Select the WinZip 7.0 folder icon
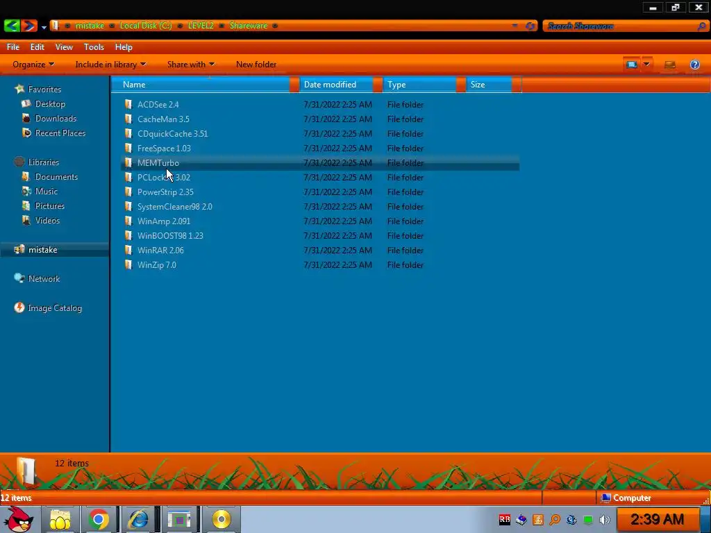The height and width of the screenshot is (533, 711). click(x=128, y=264)
